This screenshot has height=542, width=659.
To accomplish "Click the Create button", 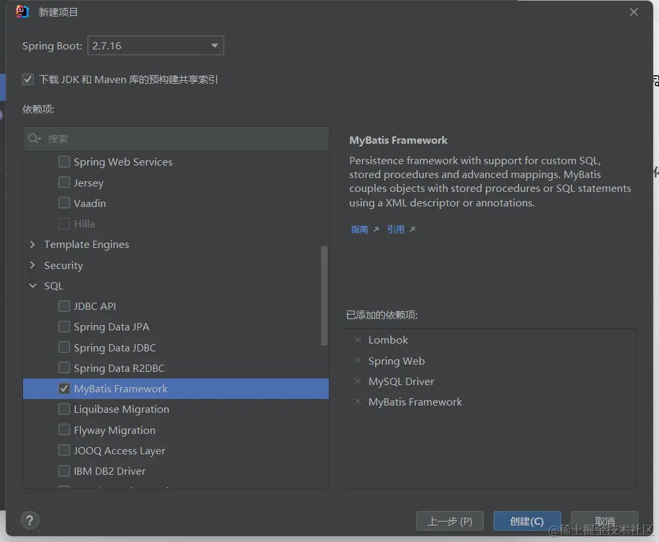I will (x=527, y=522).
